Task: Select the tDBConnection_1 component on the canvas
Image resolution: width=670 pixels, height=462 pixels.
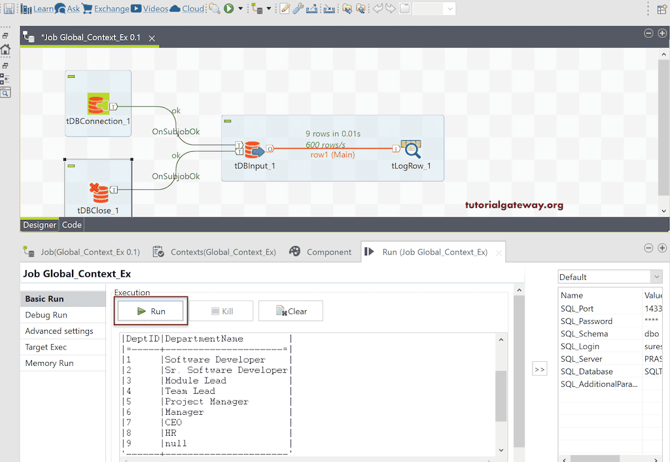Action: (98, 105)
